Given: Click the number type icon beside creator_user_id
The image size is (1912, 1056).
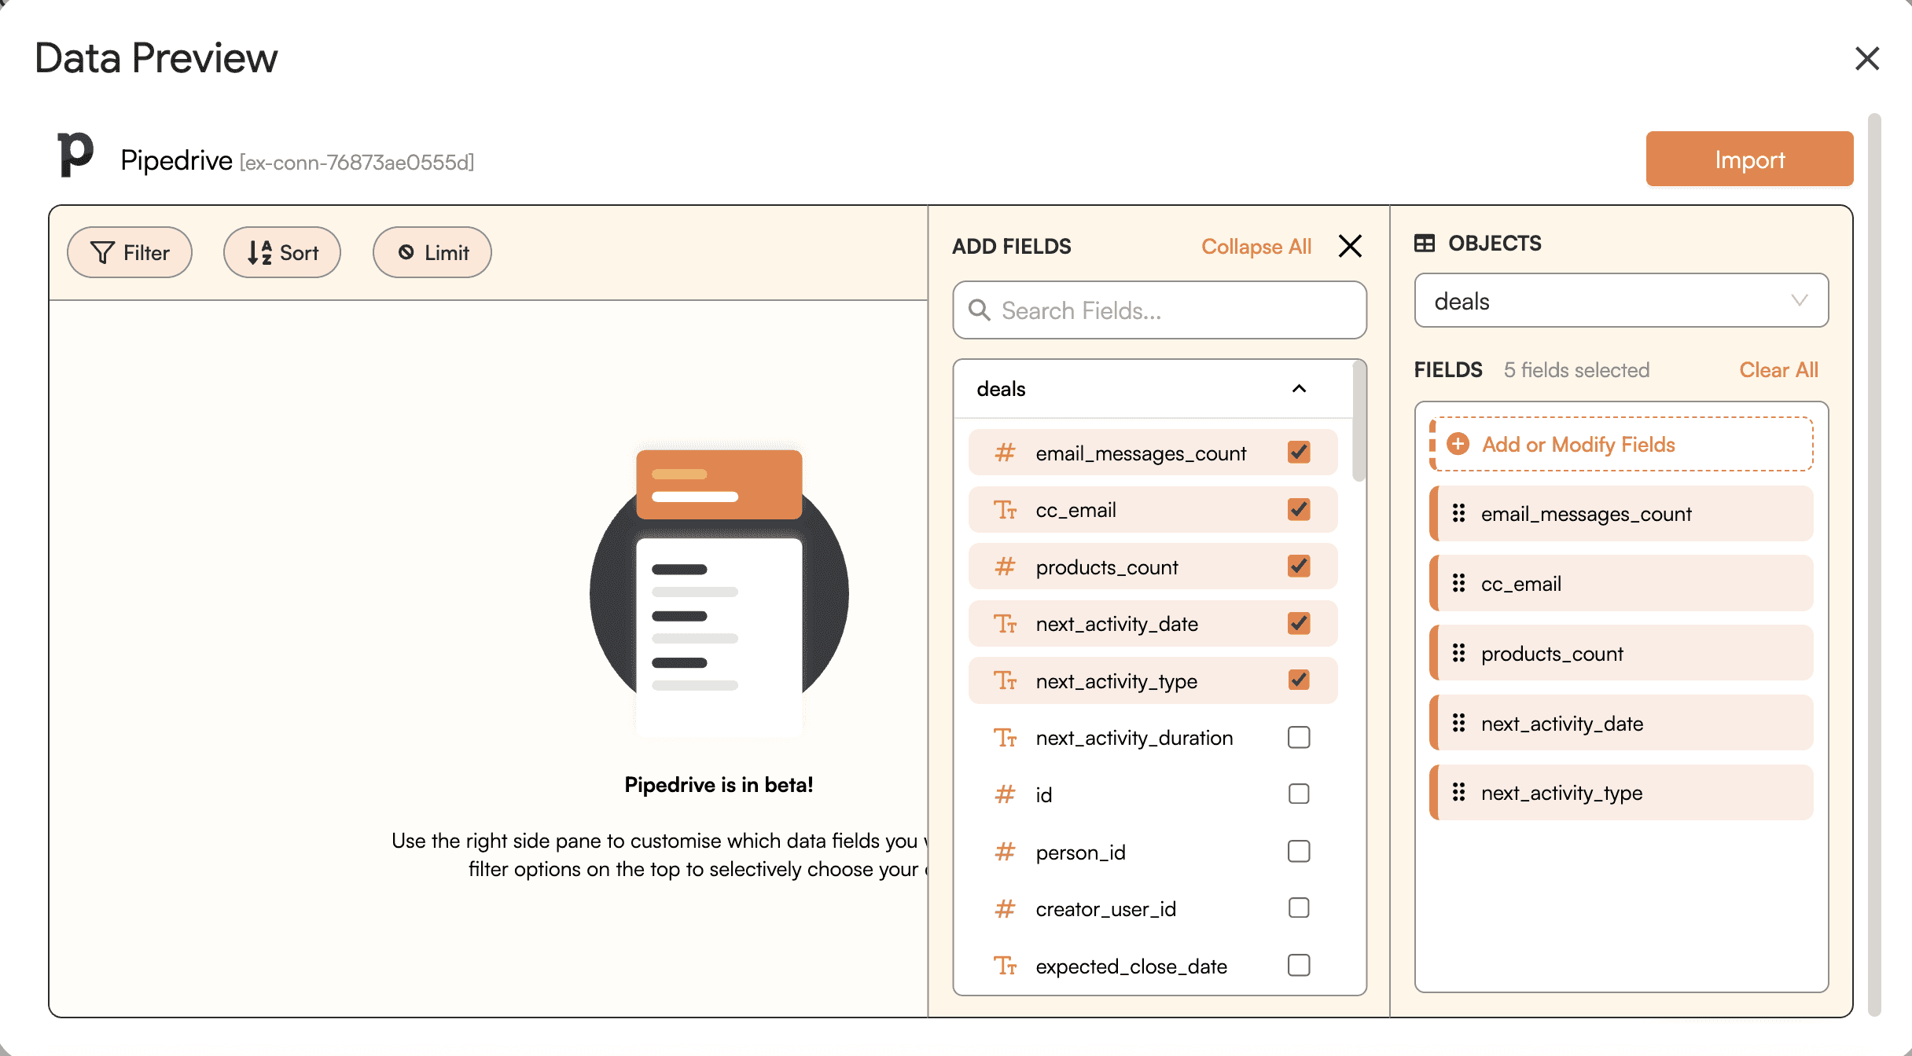Looking at the screenshot, I should 1005,909.
